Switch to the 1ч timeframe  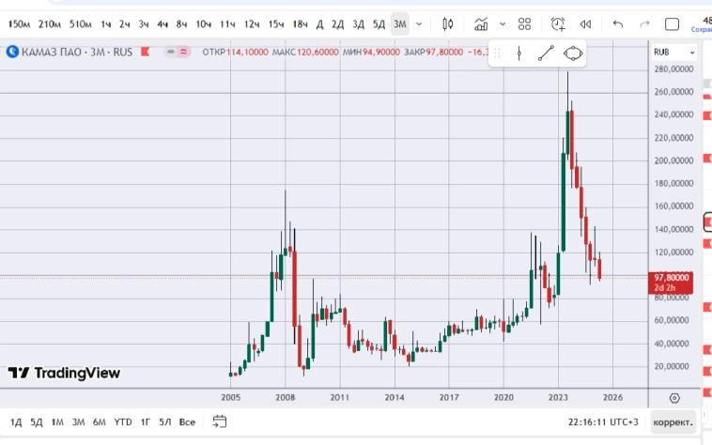pyautogui.click(x=106, y=24)
